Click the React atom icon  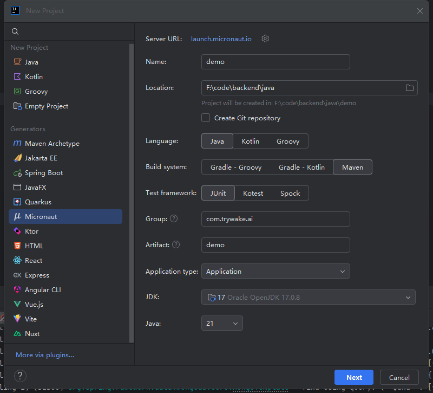17,260
